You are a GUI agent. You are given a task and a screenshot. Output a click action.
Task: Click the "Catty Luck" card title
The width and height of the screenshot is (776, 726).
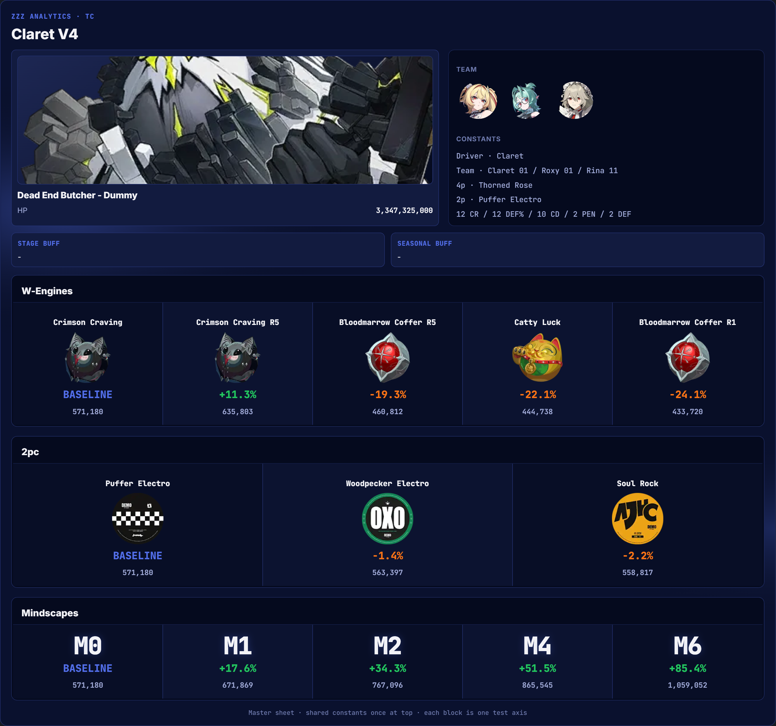(x=537, y=322)
